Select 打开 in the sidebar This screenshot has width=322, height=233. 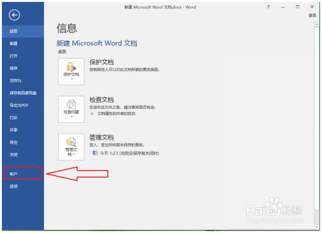pos(23,56)
